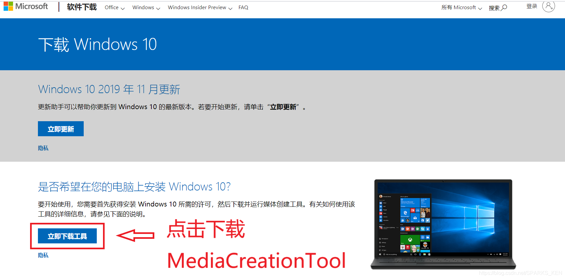This screenshot has width=565, height=279.
Task: Open the search magnifier icon
Action: tap(504, 7)
